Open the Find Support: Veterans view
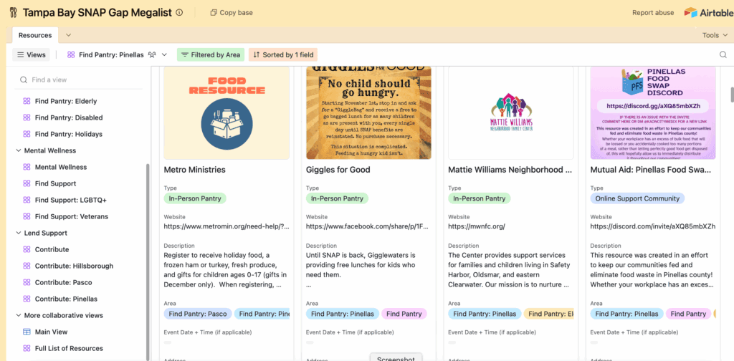 click(71, 216)
